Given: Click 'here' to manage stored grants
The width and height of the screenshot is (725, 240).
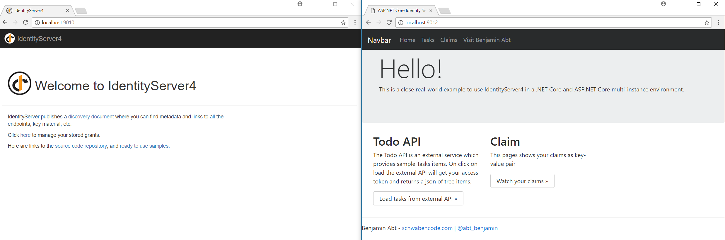Looking at the screenshot, I should click(x=25, y=135).
